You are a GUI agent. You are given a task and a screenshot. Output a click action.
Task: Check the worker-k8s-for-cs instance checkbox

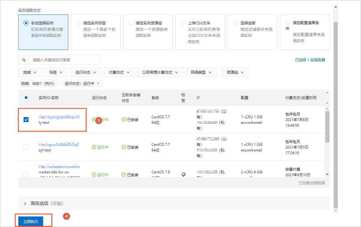coord(26,175)
